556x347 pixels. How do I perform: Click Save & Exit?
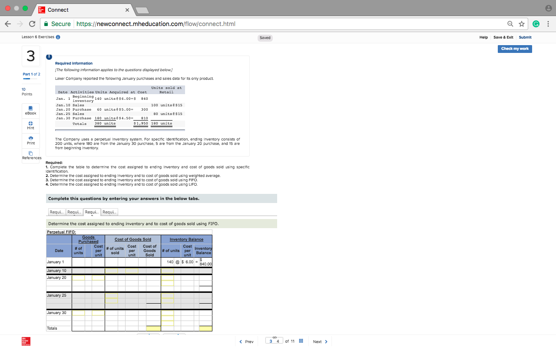pyautogui.click(x=503, y=37)
